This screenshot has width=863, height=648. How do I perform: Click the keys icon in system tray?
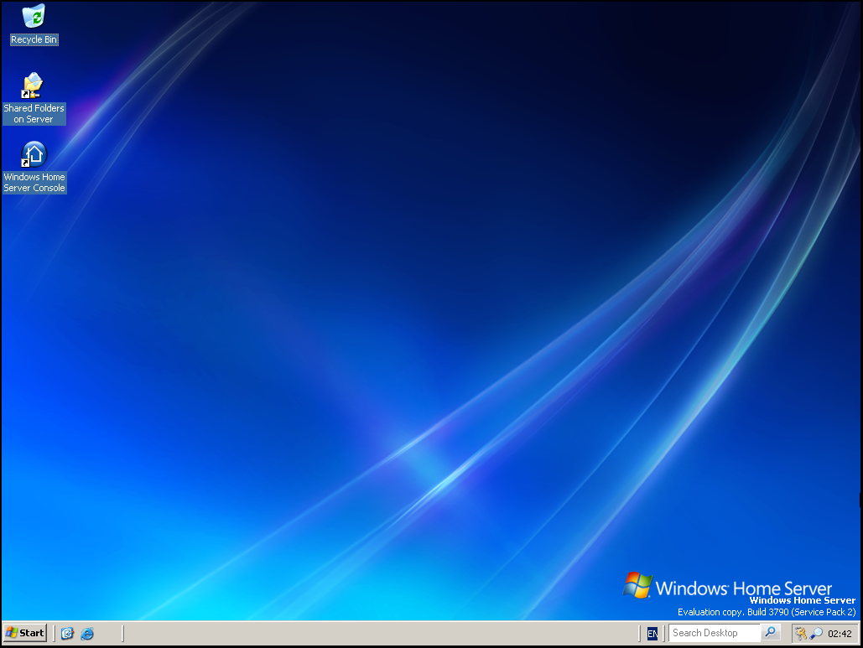[x=801, y=634]
